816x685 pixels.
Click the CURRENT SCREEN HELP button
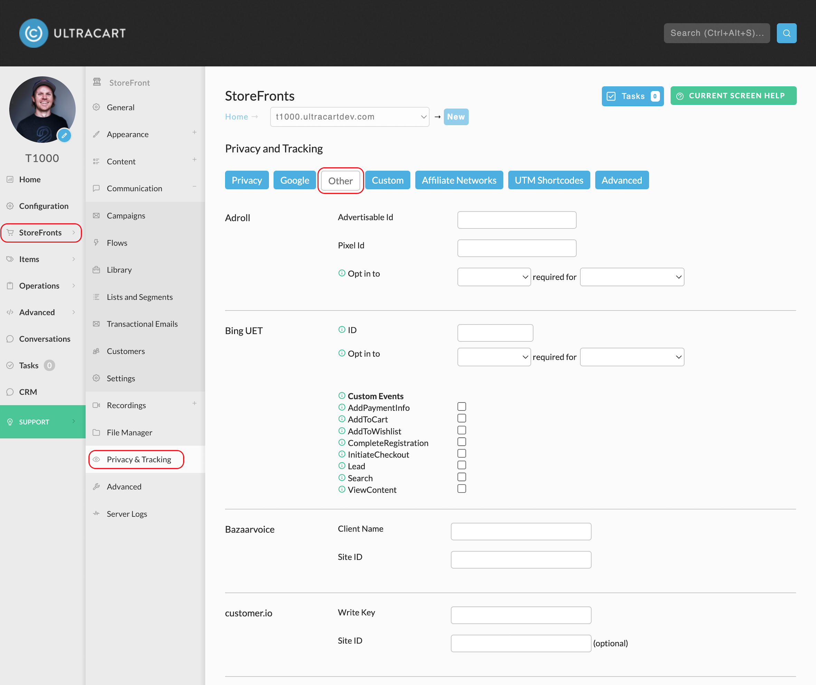733,96
